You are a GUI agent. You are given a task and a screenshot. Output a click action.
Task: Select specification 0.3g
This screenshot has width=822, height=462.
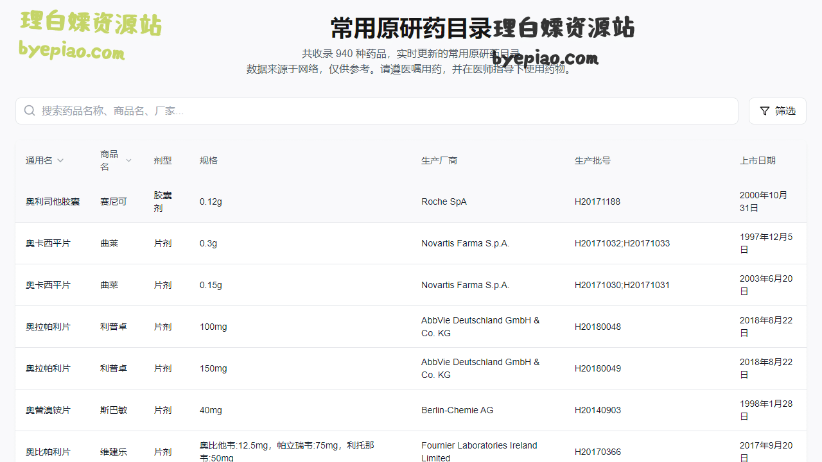pyautogui.click(x=209, y=243)
